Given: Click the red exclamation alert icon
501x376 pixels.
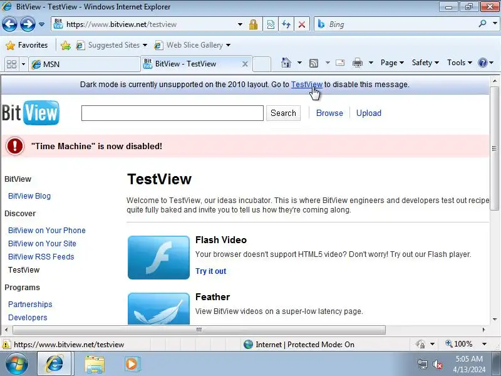Looking at the screenshot, I should pos(14,146).
